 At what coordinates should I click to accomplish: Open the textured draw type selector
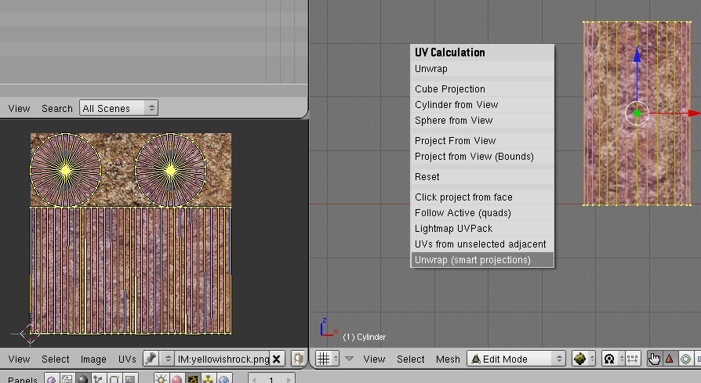point(583,359)
